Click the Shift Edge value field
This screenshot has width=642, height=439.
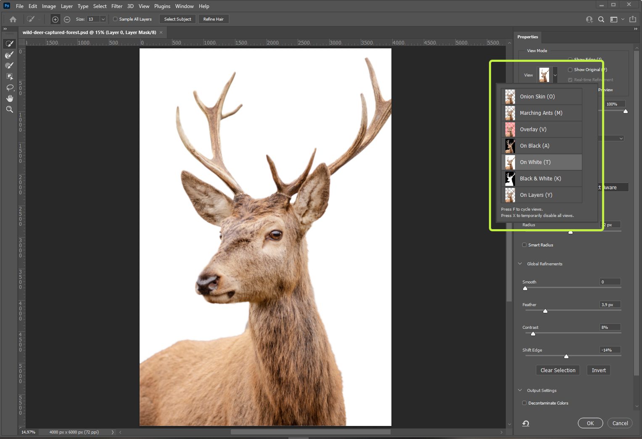[610, 350]
